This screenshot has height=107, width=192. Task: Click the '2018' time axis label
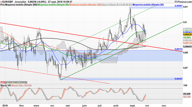click(5, 106)
